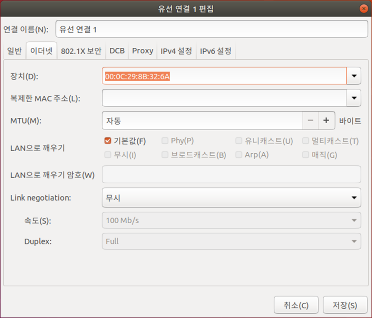Click the 장치 MAC address field
372x318 pixels.
pyautogui.click(x=224, y=76)
